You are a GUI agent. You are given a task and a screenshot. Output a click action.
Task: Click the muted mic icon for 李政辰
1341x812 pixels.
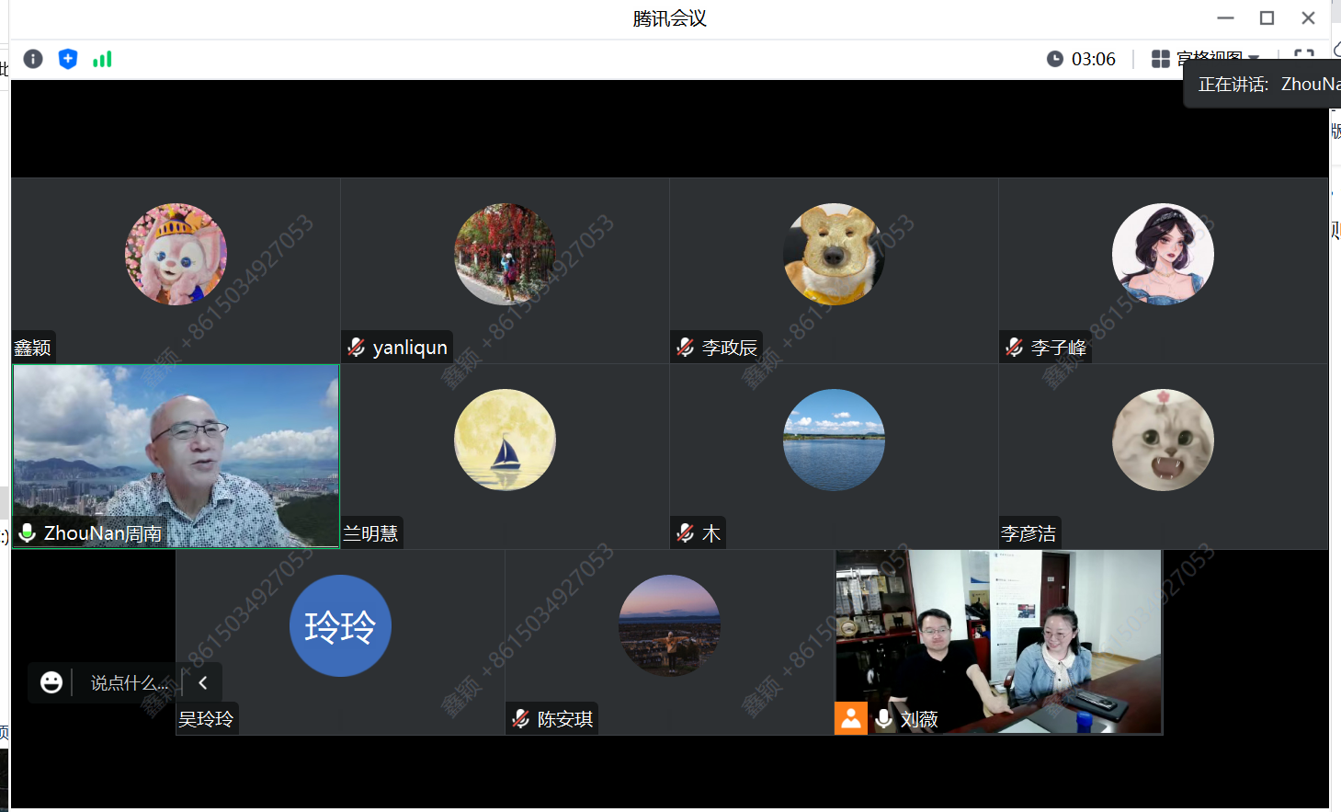coord(686,348)
